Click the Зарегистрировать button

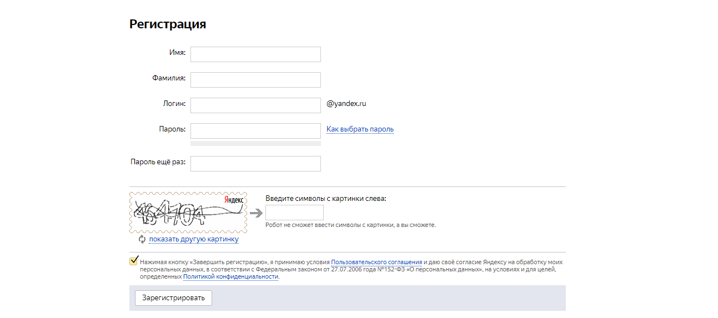[x=173, y=298]
